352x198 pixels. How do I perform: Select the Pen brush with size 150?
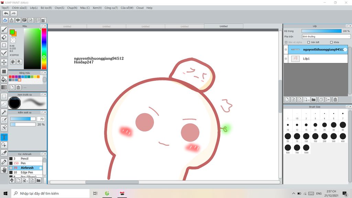[25, 163]
